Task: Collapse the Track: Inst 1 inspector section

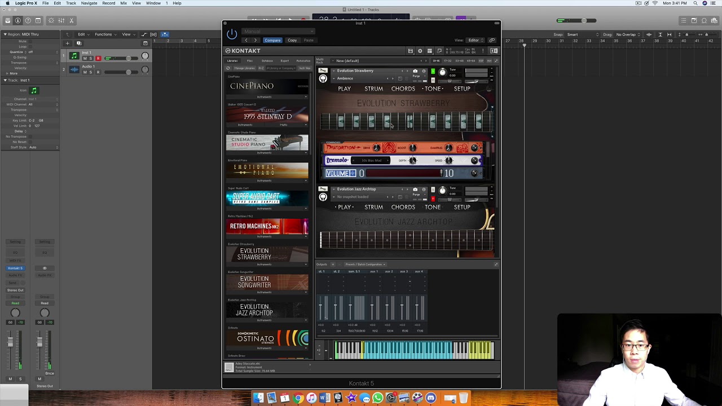Action: 5,80
